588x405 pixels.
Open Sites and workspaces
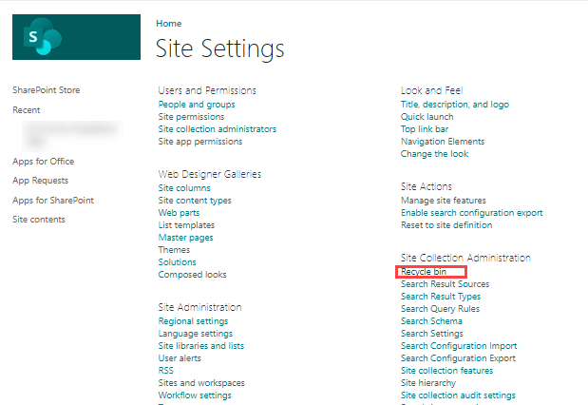201,383
